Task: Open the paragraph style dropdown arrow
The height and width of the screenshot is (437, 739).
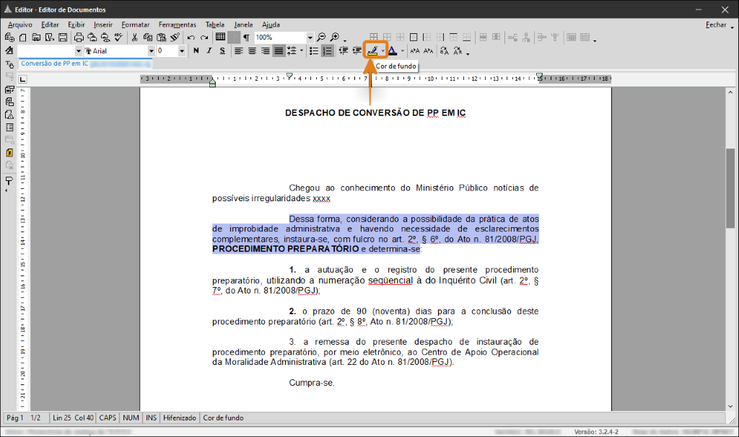Action: pyautogui.click(x=78, y=51)
